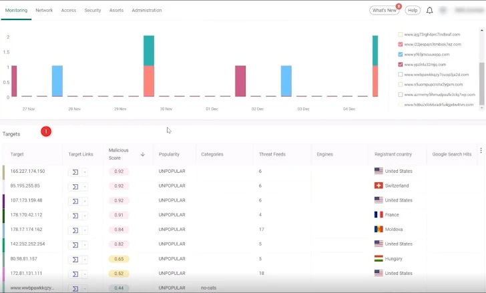Expand target links dropdown for 172.81.131.111
The width and height of the screenshot is (486, 293).
click(85, 274)
